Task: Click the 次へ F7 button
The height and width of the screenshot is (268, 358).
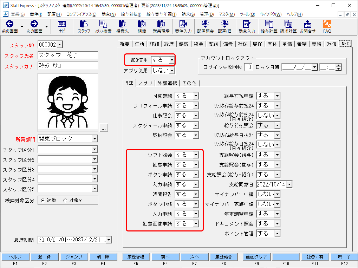Action: pyautogui.click(x=195, y=257)
